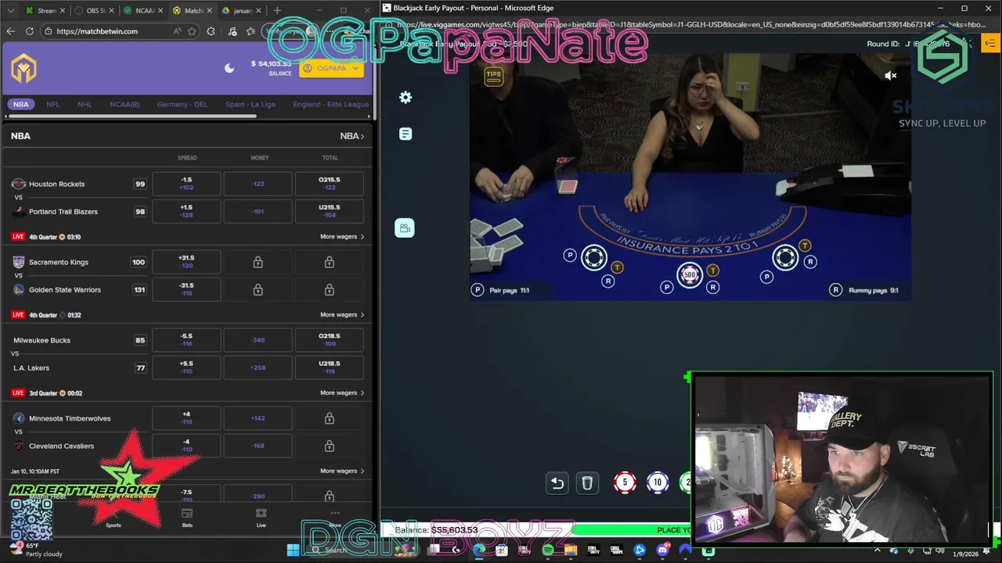Select Minnesota Timberwolves +142 moneyline
This screenshot has width=1002, height=563.
258,418
